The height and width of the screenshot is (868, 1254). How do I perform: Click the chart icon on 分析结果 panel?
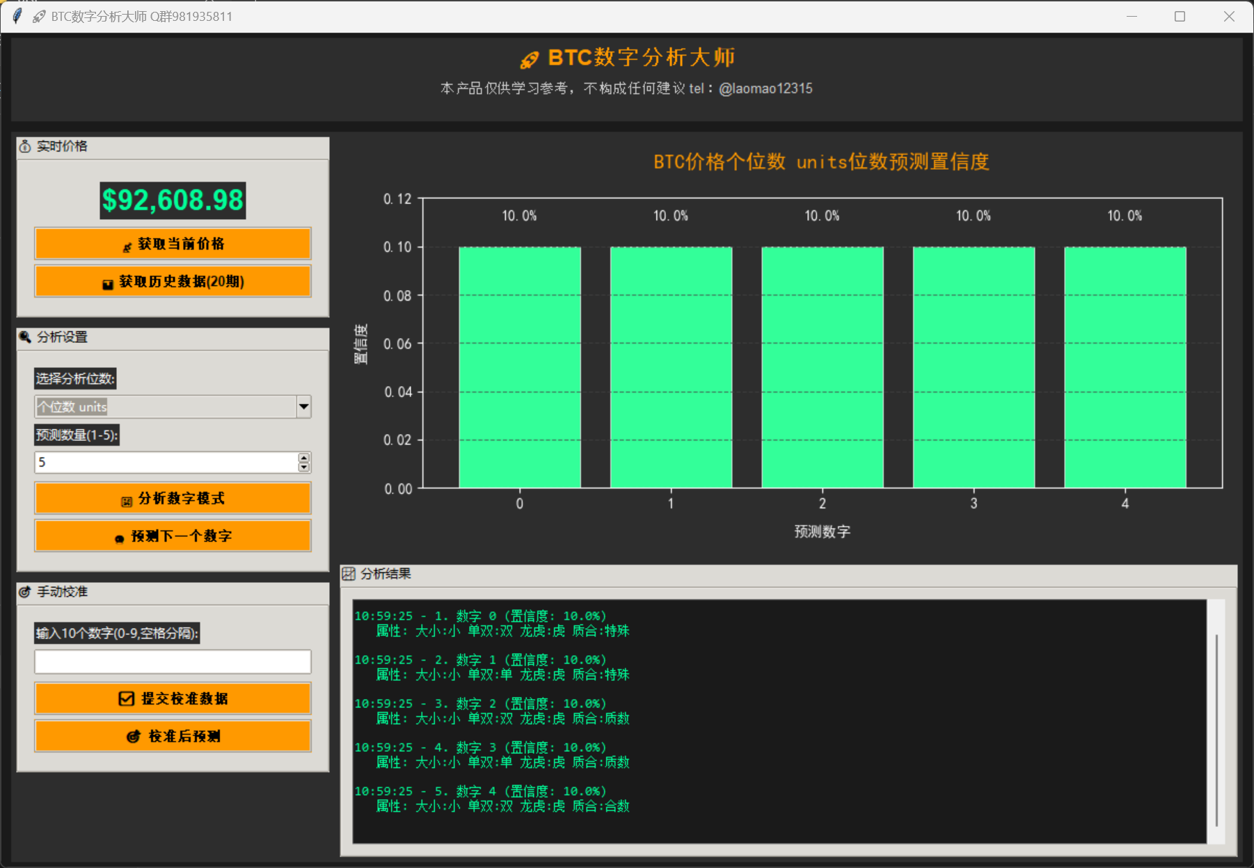coord(350,573)
